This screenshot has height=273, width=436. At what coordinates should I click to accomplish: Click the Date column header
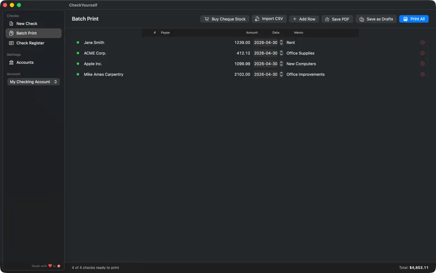276,33
